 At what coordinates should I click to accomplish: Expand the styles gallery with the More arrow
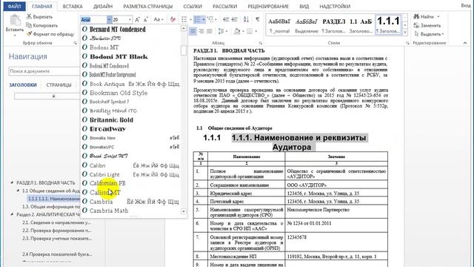[405, 32]
